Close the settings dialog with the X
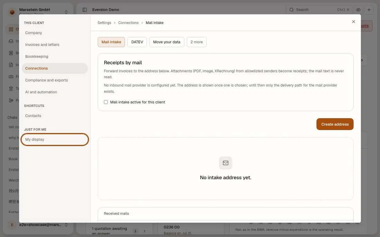 353,22
